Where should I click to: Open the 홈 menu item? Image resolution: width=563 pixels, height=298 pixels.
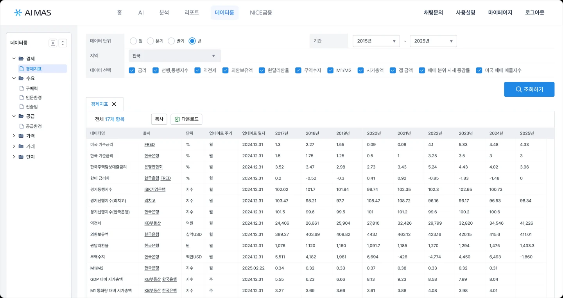pyautogui.click(x=120, y=12)
